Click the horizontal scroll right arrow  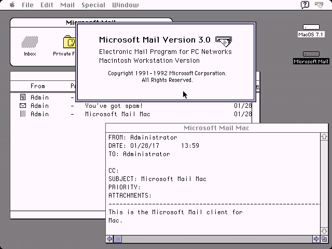coord(316,239)
